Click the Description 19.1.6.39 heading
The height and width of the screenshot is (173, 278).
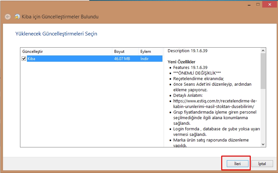pos(187,51)
